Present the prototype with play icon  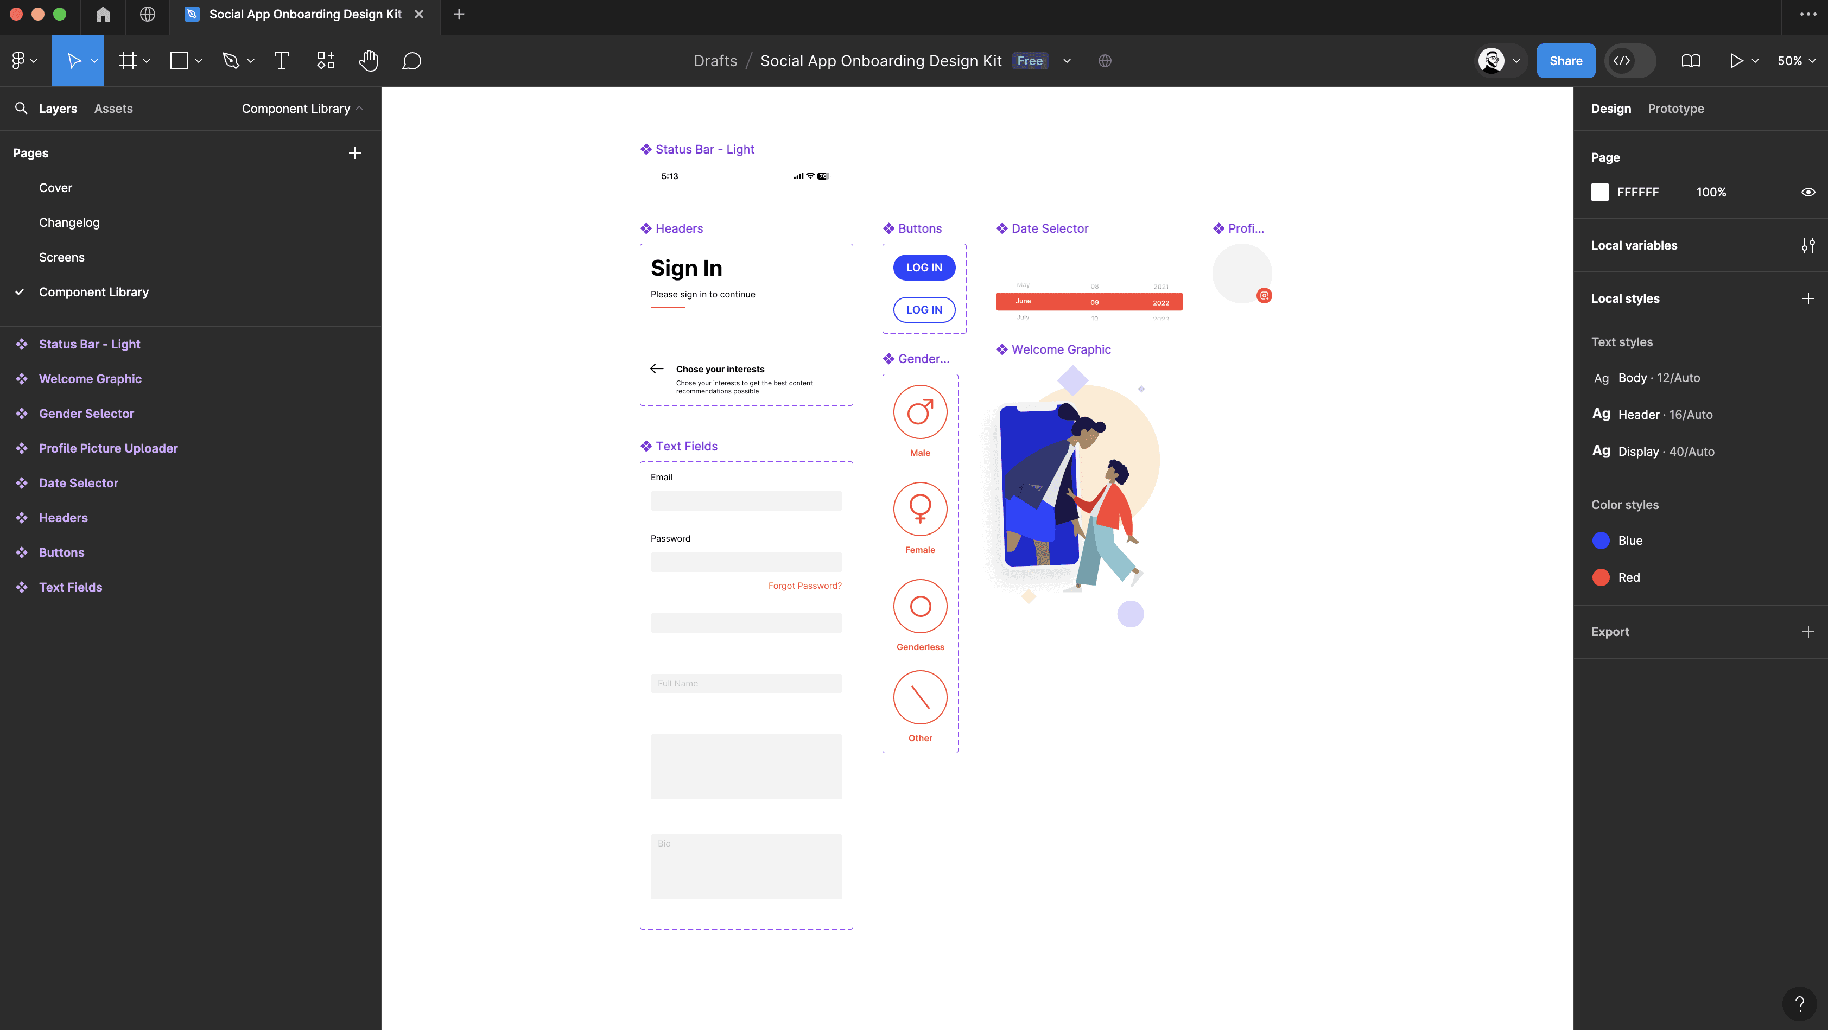point(1736,61)
